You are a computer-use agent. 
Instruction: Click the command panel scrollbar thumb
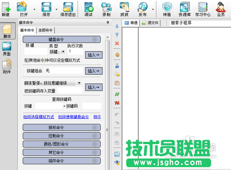(x=108, y=105)
